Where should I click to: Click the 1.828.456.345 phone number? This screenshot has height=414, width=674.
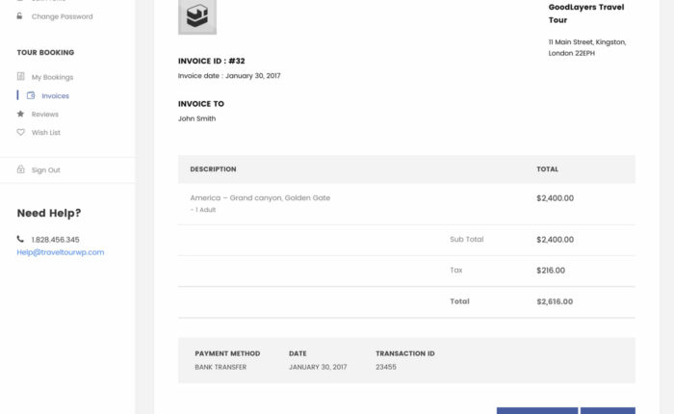click(x=55, y=240)
